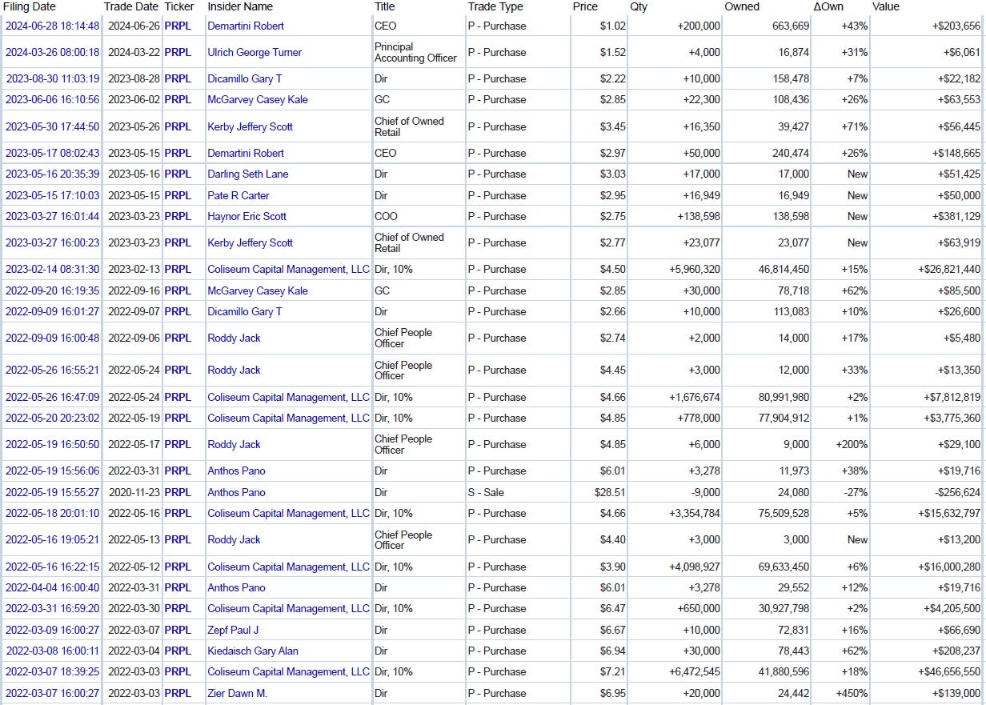The image size is (986, 705).
Task: Click the Price column header
Action: 585,6
